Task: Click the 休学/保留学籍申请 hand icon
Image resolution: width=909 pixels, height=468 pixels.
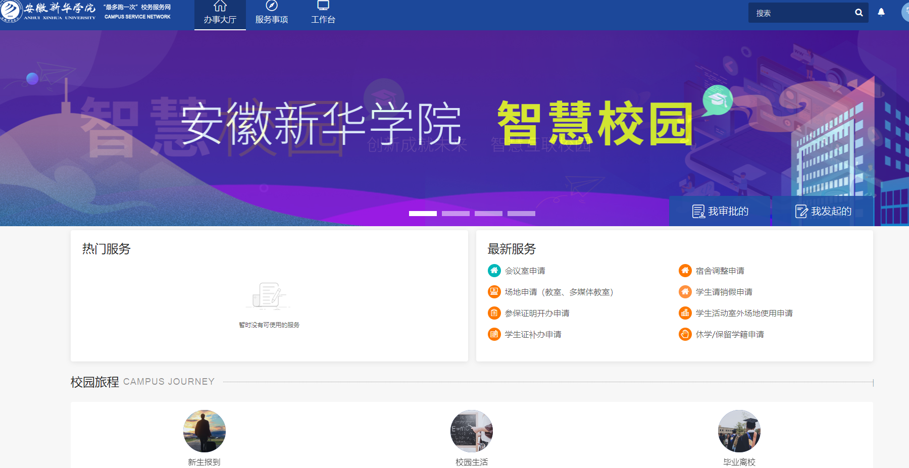Action: pos(685,334)
